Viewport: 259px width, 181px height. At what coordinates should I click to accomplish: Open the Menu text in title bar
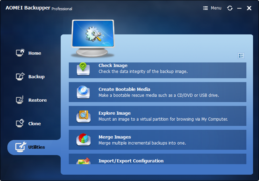[x=216, y=8]
